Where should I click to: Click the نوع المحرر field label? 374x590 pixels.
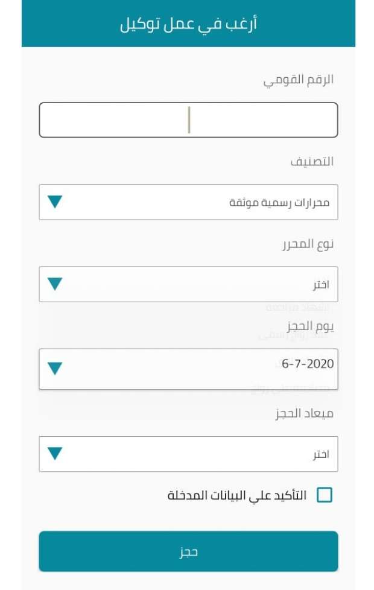click(x=308, y=244)
